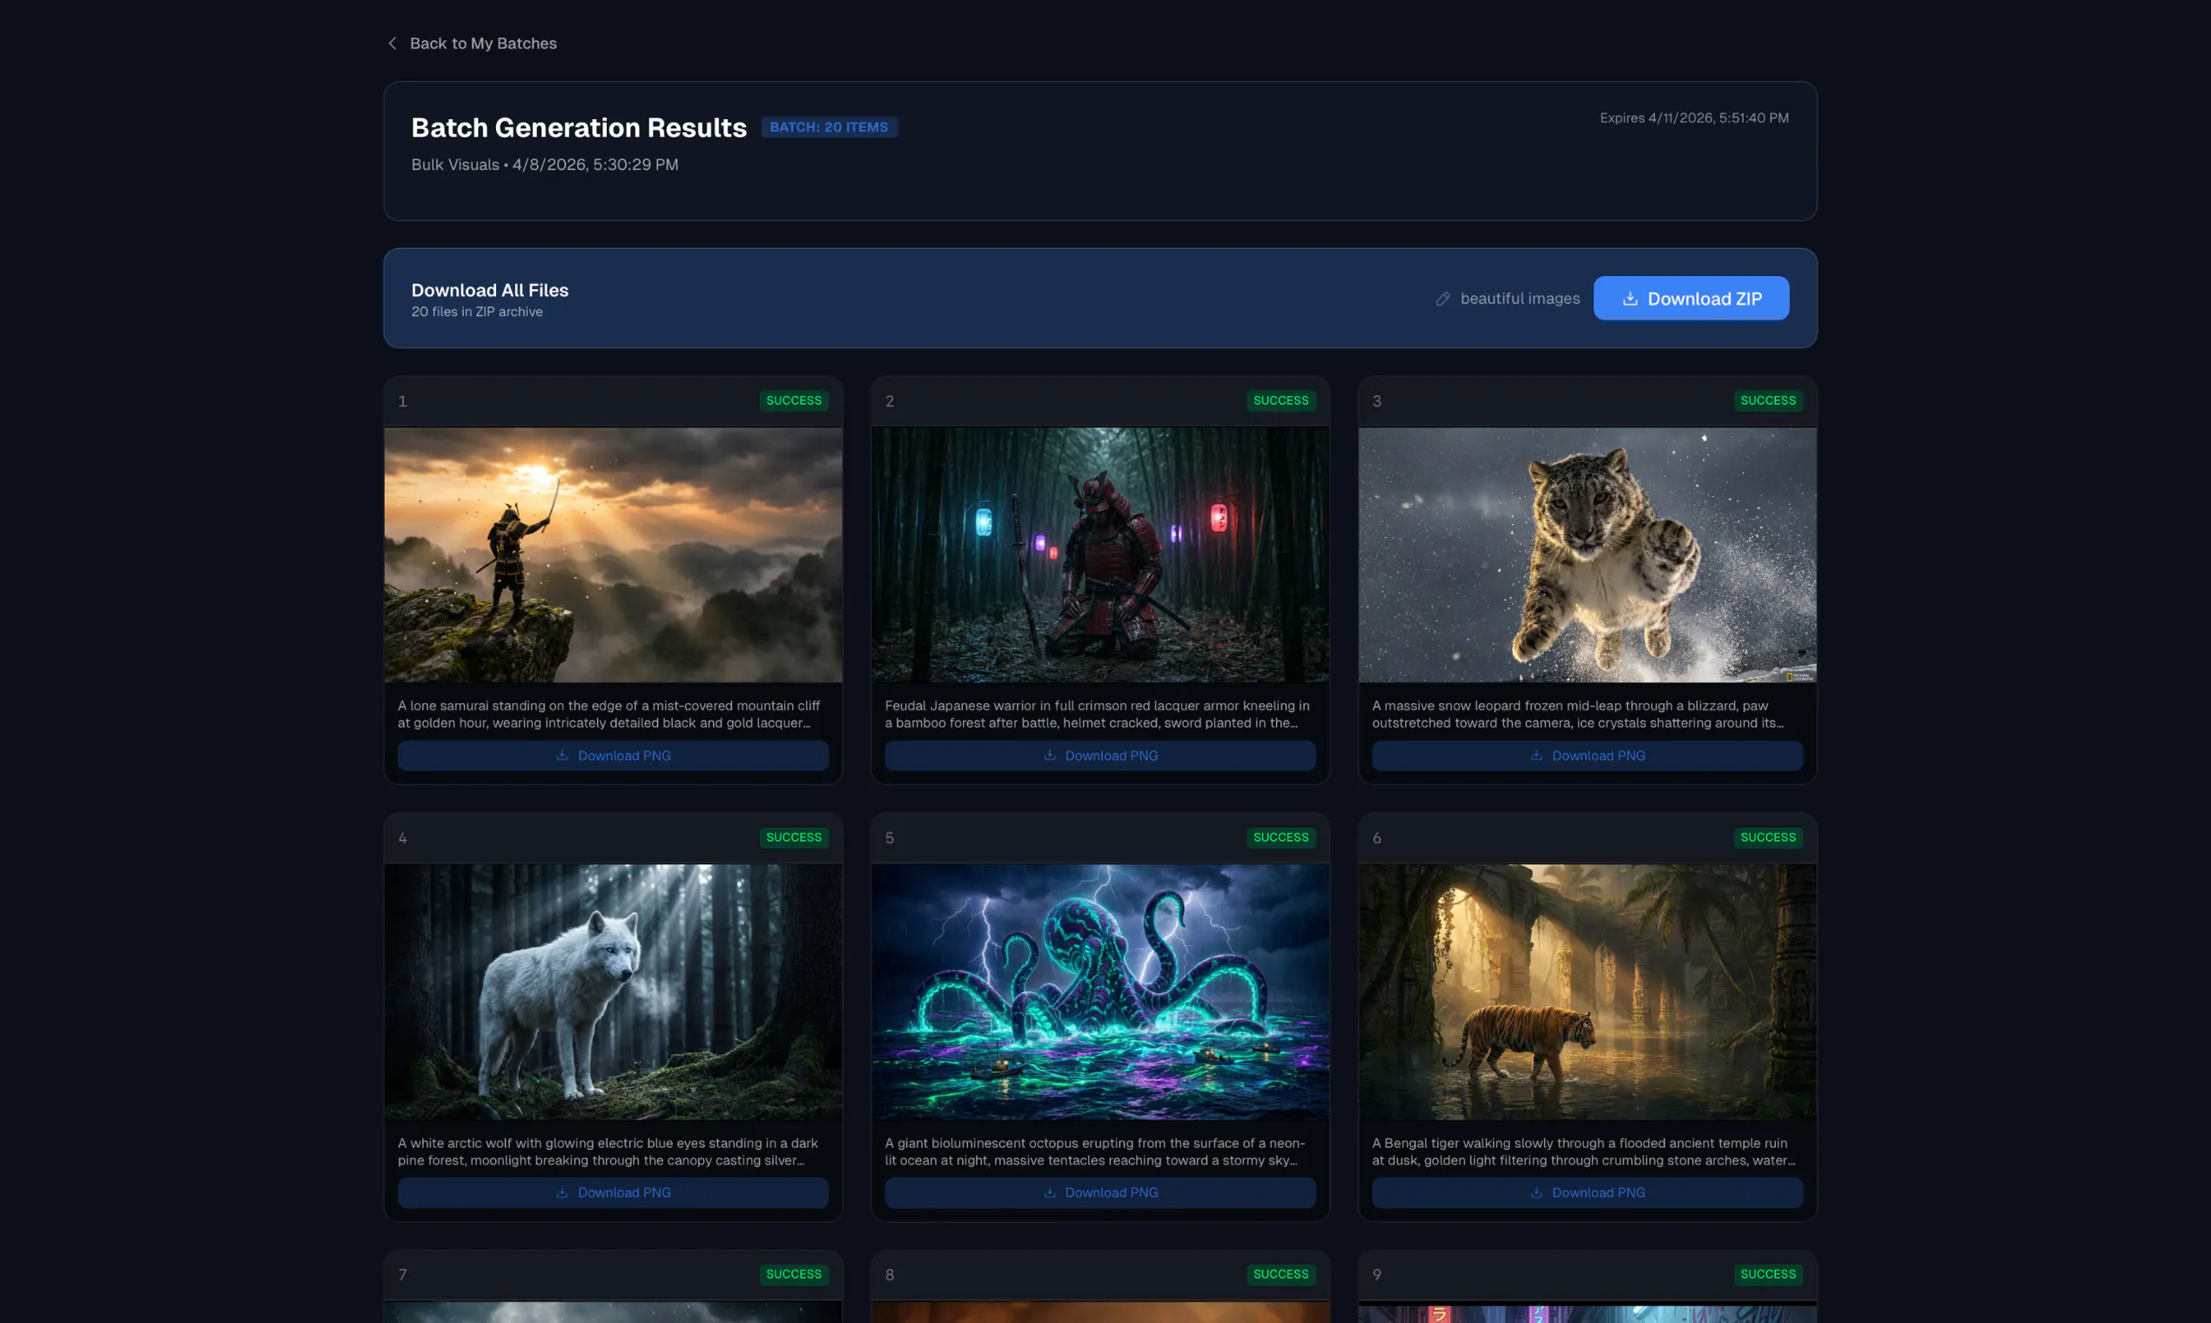2211x1323 pixels.
Task: Click the Bulk Visuals date line
Action: [545, 165]
